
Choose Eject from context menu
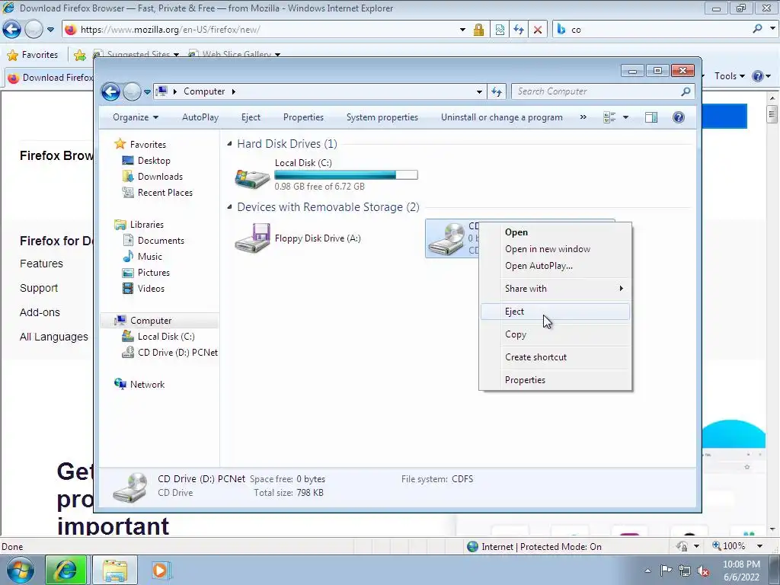555,312
